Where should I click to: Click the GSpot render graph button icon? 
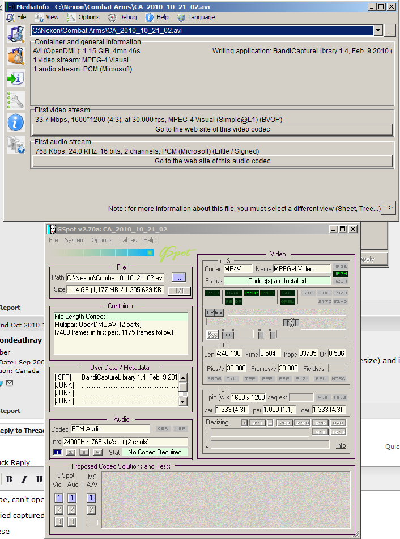pyautogui.click(x=212, y=335)
